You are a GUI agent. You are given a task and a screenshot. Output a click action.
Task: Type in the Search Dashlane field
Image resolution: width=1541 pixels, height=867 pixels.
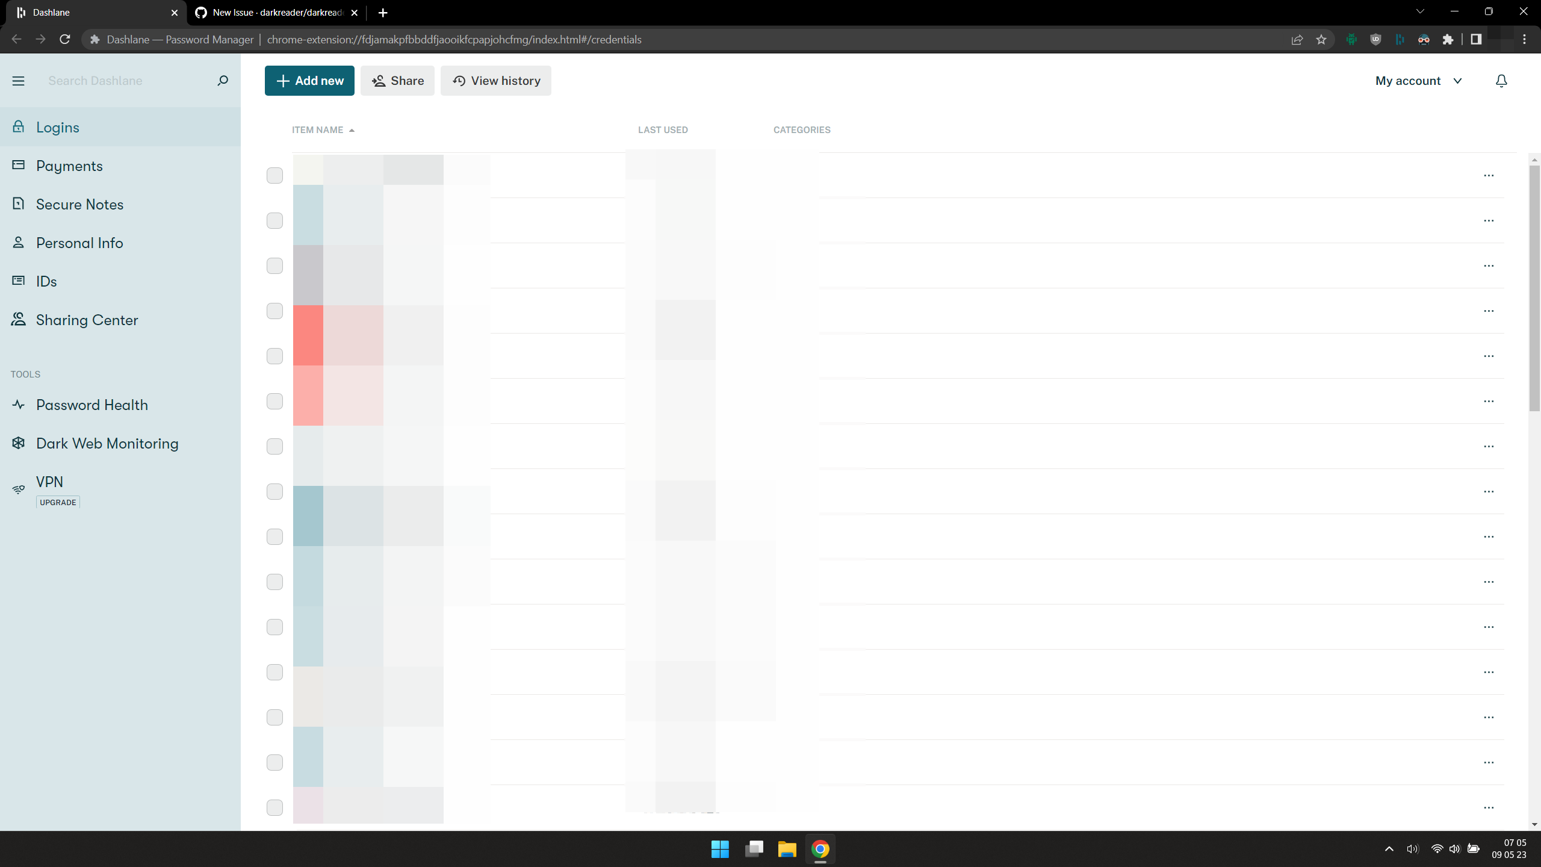tap(120, 80)
